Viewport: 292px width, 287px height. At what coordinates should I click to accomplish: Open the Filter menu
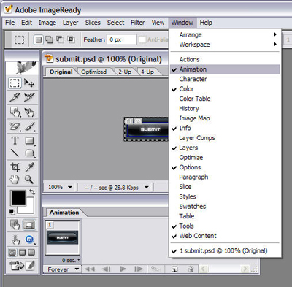pos(137,23)
